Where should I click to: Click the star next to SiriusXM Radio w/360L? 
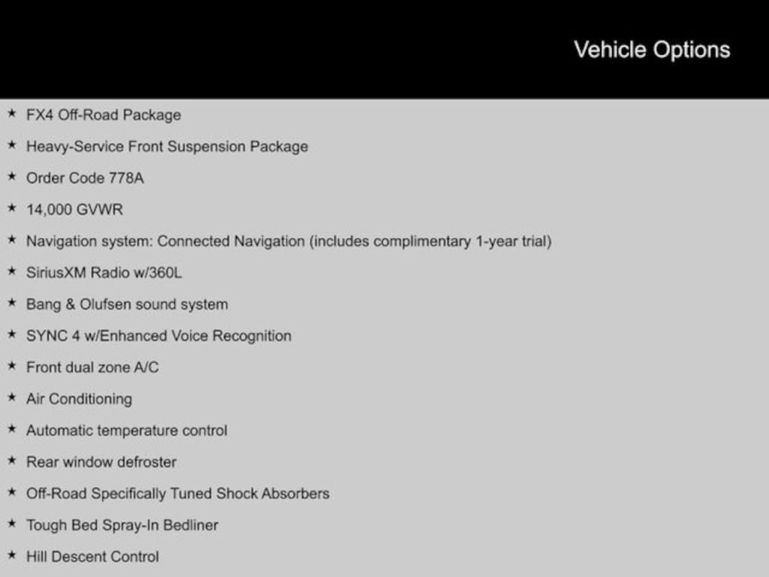pyautogui.click(x=11, y=272)
